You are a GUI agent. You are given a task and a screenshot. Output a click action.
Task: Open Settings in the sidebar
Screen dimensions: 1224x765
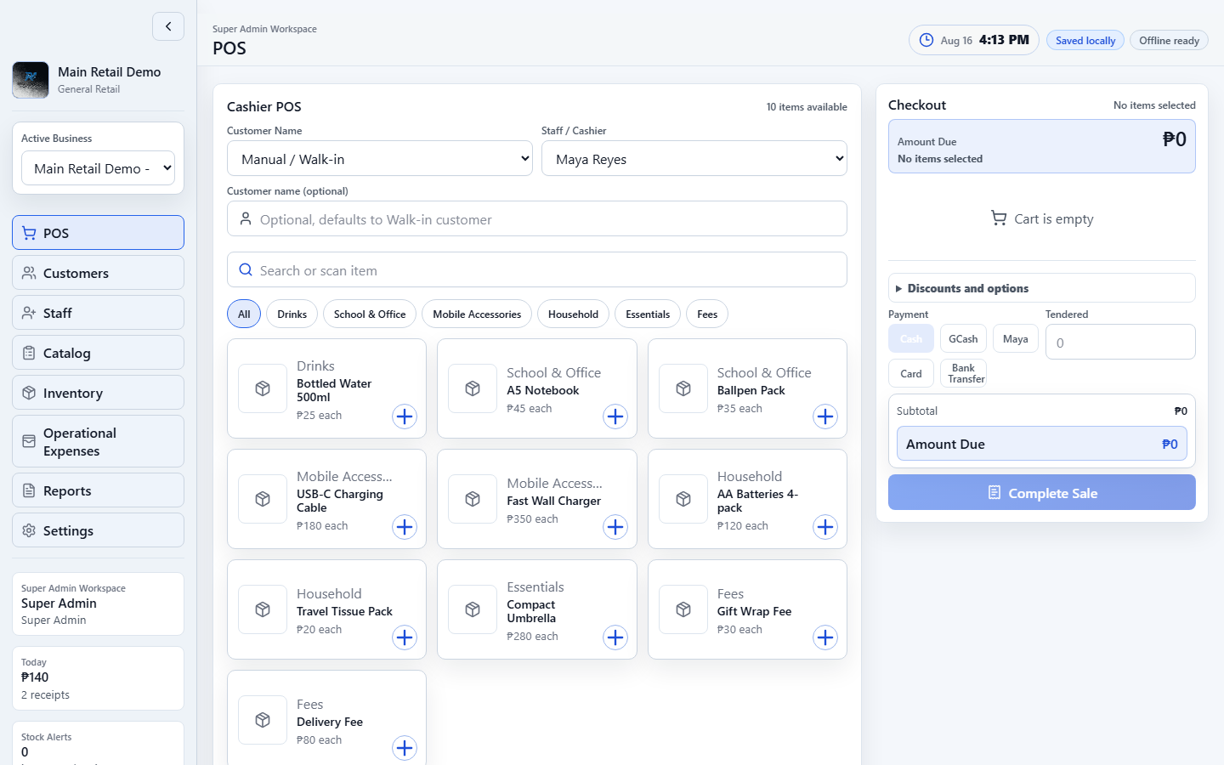click(98, 530)
